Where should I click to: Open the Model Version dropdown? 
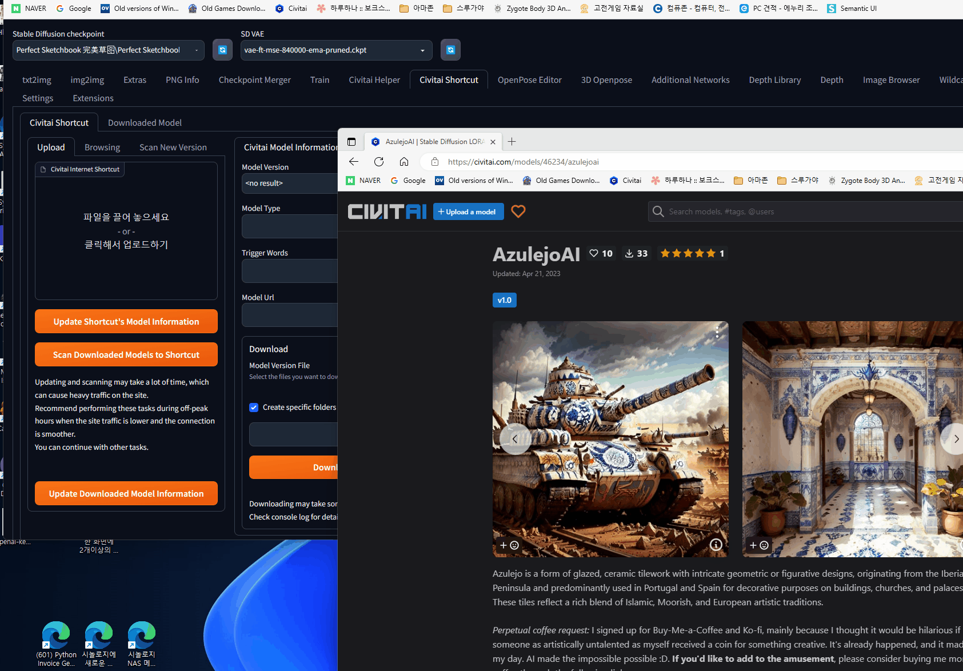(290, 183)
